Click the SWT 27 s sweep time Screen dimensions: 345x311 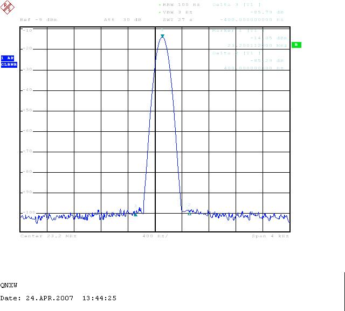click(x=176, y=19)
